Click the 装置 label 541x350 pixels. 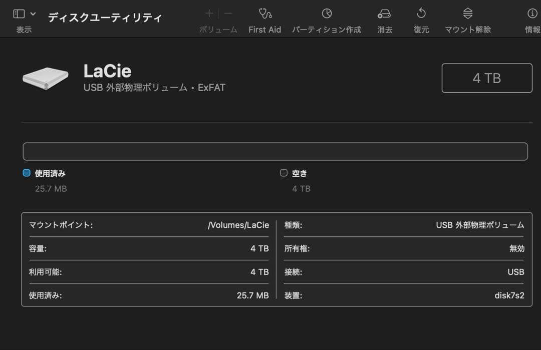tap(293, 295)
